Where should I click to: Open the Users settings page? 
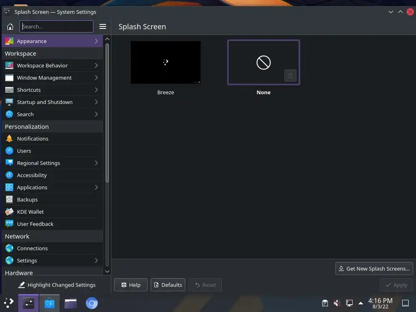52,151
